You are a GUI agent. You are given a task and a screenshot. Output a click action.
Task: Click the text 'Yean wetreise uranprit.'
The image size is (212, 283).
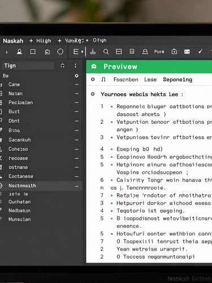[152, 249]
